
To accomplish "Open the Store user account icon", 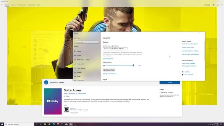I will (x=213, y=5).
